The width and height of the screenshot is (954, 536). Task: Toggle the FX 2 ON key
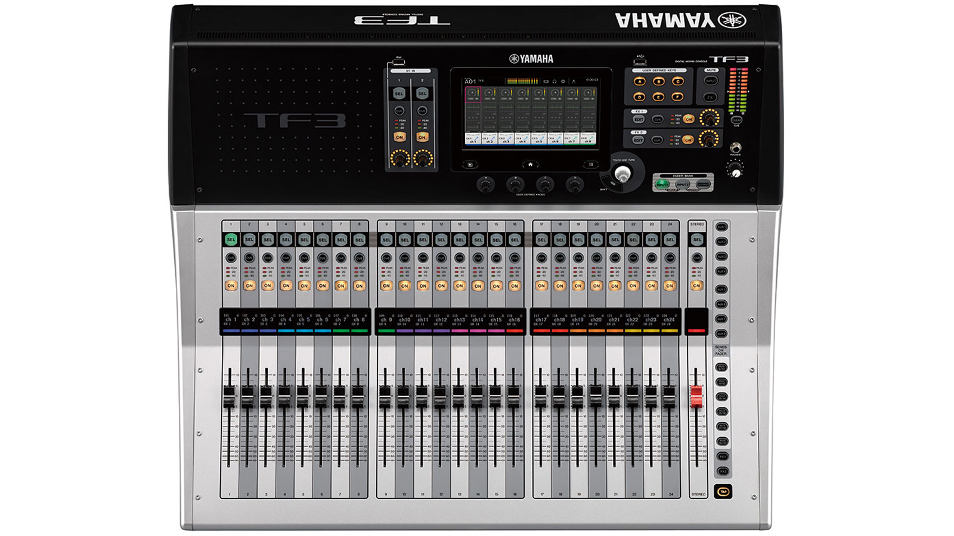(x=688, y=140)
